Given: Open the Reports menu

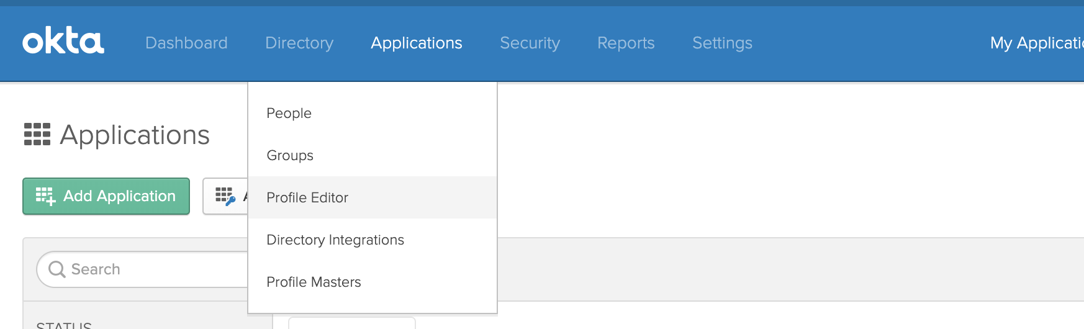Looking at the screenshot, I should [626, 43].
